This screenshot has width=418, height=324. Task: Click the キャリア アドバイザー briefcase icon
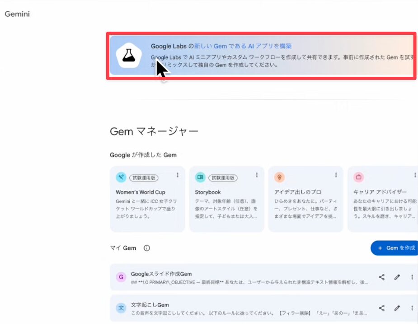[358, 177]
